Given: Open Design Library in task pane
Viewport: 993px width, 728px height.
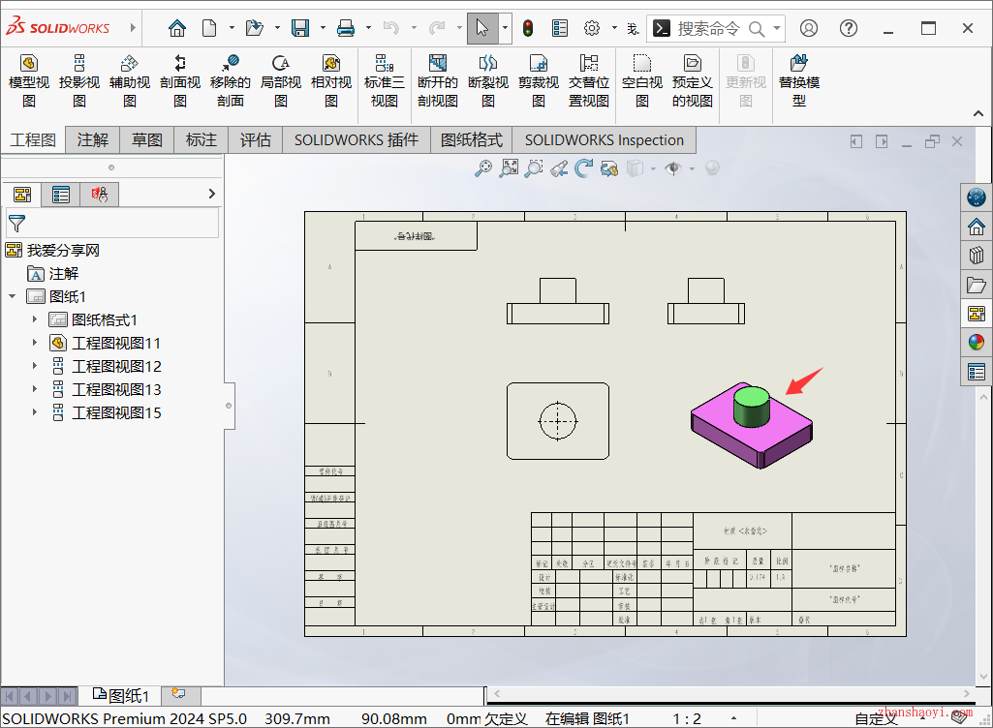Looking at the screenshot, I should click(976, 256).
